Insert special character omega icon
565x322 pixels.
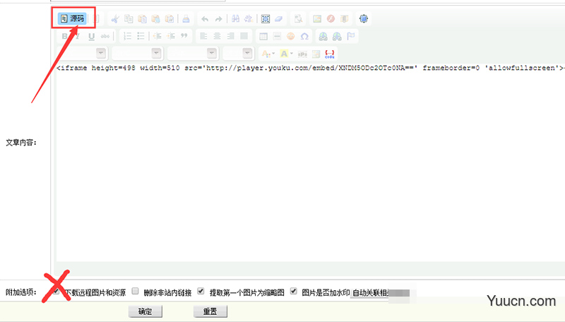(304, 36)
